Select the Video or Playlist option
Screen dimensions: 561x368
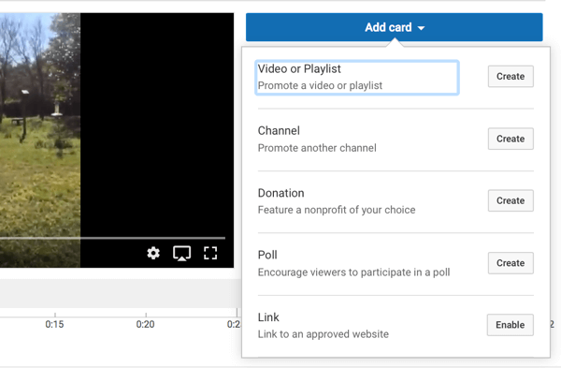[357, 78]
